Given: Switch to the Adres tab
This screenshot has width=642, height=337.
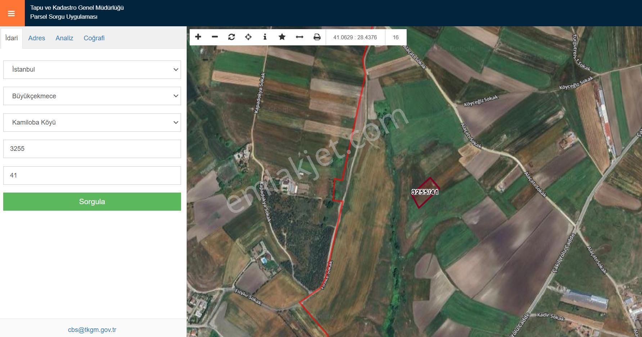Looking at the screenshot, I should (x=36, y=38).
